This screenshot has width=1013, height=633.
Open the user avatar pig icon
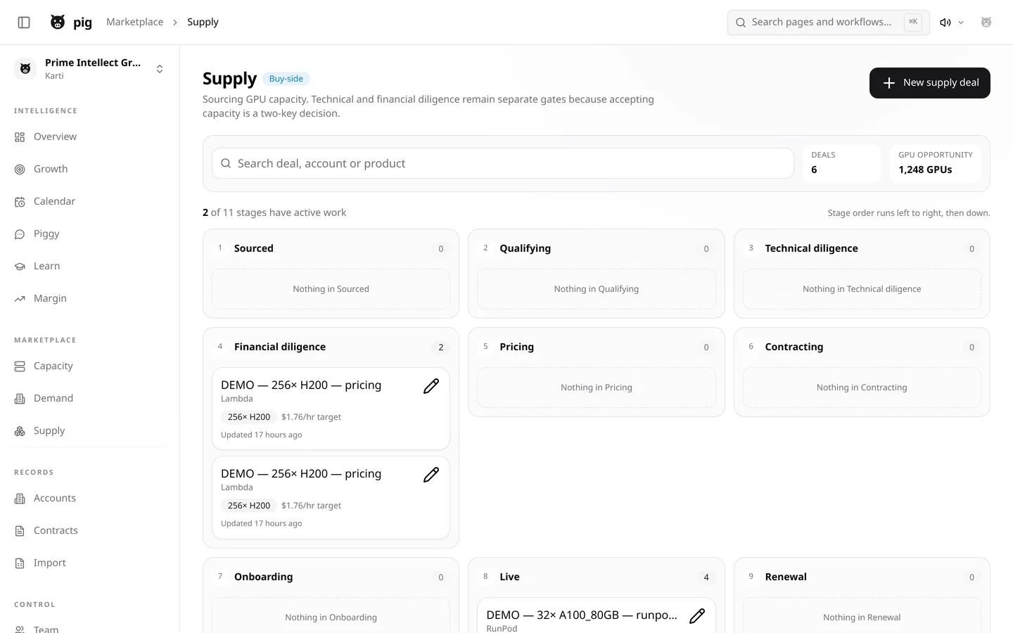(986, 23)
